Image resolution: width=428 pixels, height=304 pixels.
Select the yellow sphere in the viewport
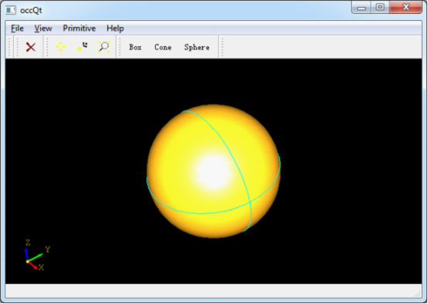coord(213,171)
